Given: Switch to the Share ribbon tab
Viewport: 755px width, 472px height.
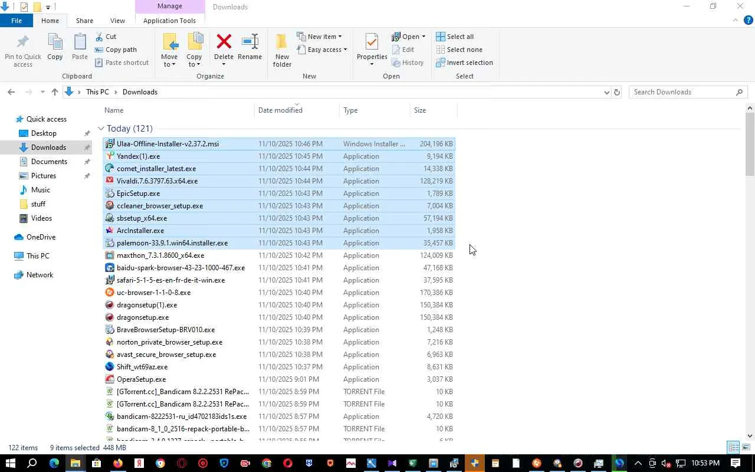Looking at the screenshot, I should click(x=84, y=21).
